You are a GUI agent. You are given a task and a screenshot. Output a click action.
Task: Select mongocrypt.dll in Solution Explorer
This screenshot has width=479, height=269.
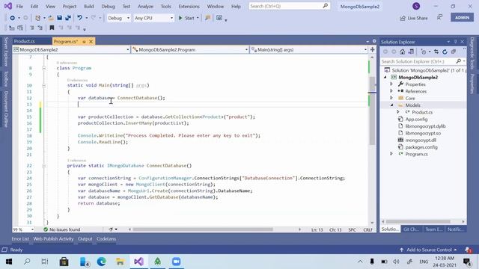pyautogui.click(x=421, y=140)
